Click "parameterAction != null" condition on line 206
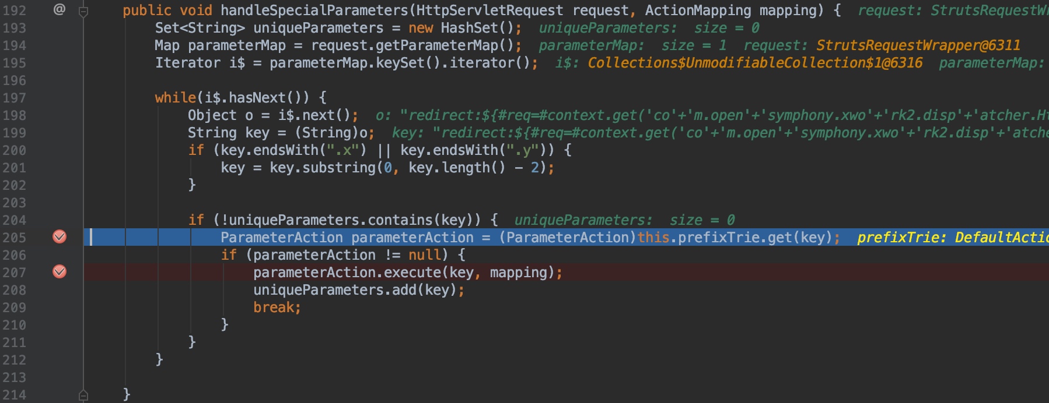The height and width of the screenshot is (403, 1049). [347, 255]
